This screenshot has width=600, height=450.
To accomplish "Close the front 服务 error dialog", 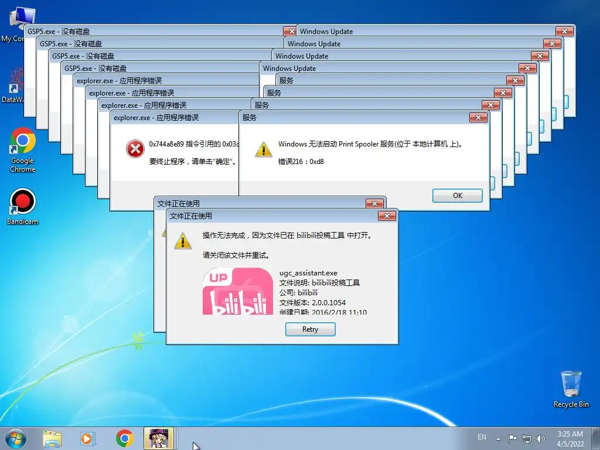I will tap(478, 117).
